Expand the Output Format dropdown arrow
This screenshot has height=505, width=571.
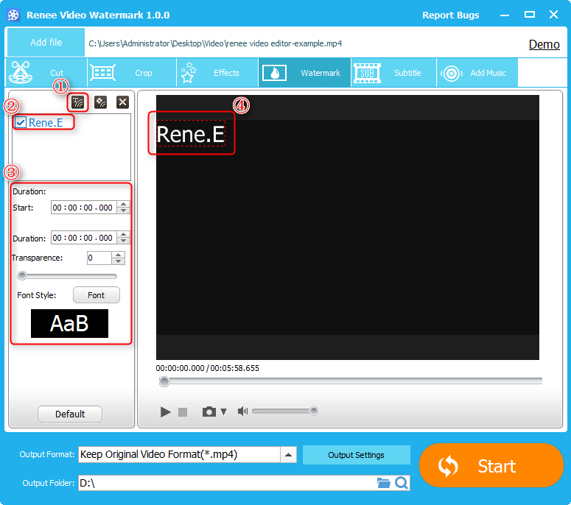tap(288, 455)
